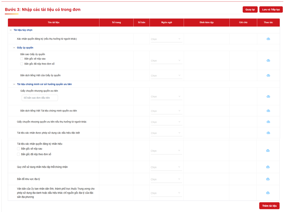Viewport: 288px width, 212px height.
Task: Click the Quay lại button
Action: 250,10
